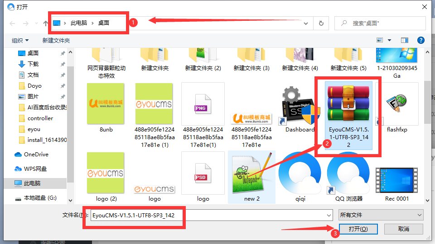Screen dimensions: 435x244
Task: Expand the address bar history dropdown
Action: pos(306,23)
